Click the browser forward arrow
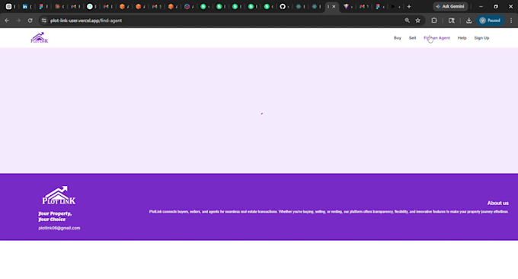Viewport: 518px width, 279px height. (x=18, y=21)
